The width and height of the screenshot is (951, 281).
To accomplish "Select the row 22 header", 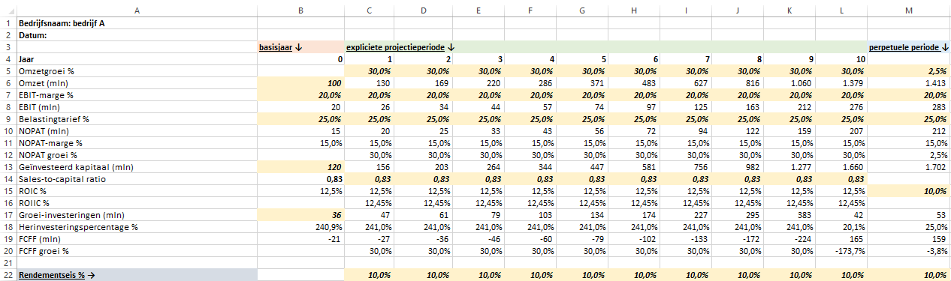I will 8,275.
